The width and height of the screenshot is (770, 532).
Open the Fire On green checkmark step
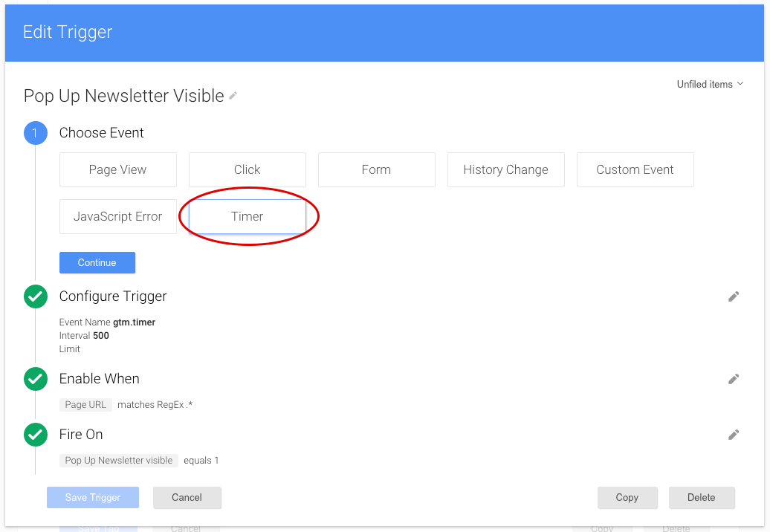[36, 435]
